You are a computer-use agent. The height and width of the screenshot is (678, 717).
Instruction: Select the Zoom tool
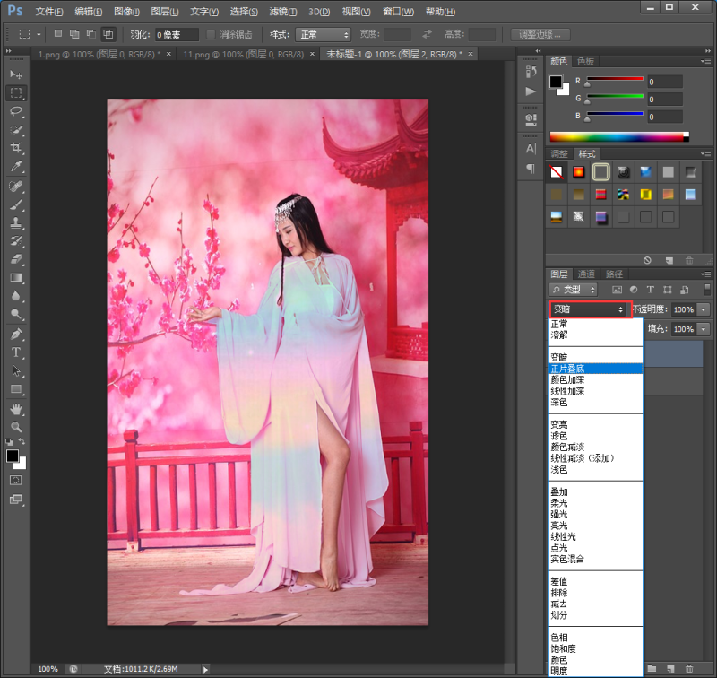[16, 429]
